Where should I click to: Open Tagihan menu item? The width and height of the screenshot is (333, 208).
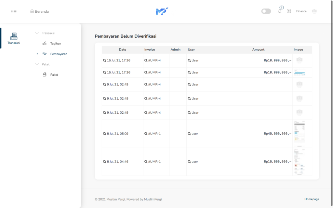point(55,44)
